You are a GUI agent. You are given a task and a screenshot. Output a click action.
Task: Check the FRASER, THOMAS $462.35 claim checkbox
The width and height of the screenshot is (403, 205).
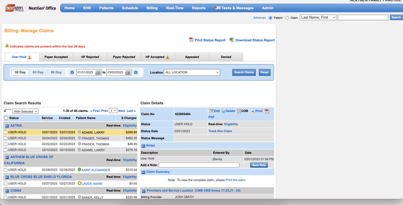pyautogui.click(x=5, y=138)
